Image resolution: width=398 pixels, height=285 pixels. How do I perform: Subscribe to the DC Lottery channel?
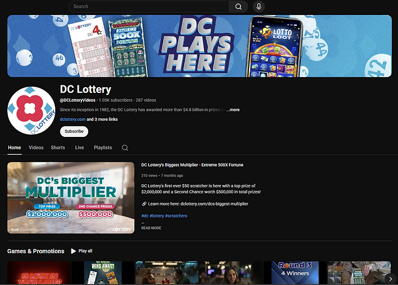(74, 131)
